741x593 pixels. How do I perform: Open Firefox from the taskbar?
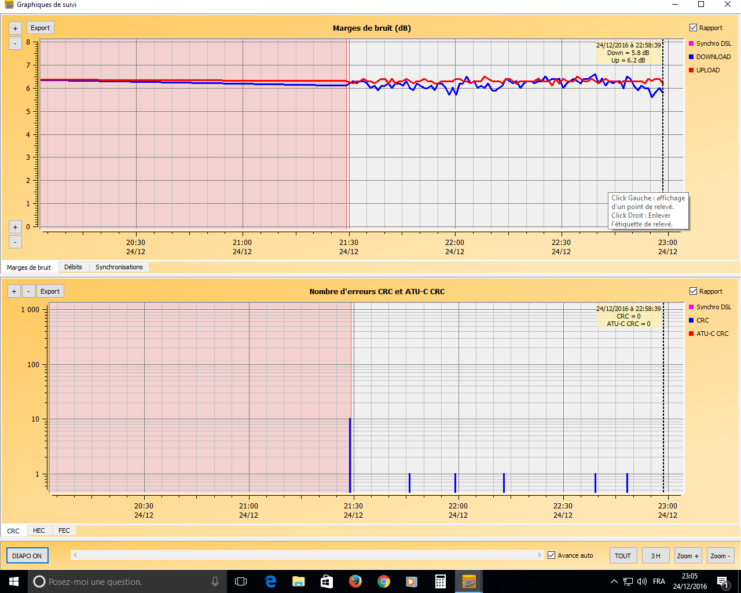[x=355, y=581]
